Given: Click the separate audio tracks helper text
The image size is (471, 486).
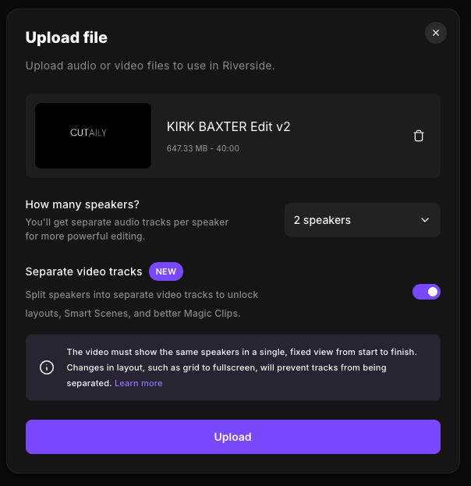Looking at the screenshot, I should coord(127,229).
